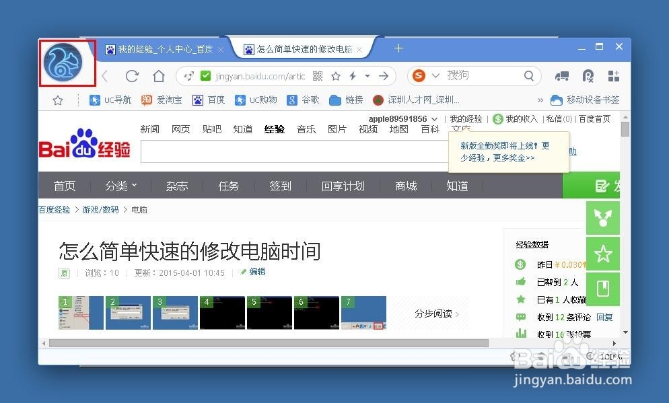Click green share icon on sidebar
669x403 pixels.
click(x=603, y=218)
